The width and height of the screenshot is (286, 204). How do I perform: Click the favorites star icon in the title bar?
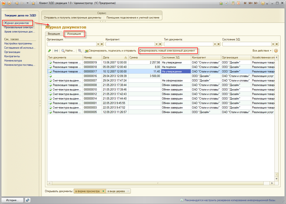33,3
